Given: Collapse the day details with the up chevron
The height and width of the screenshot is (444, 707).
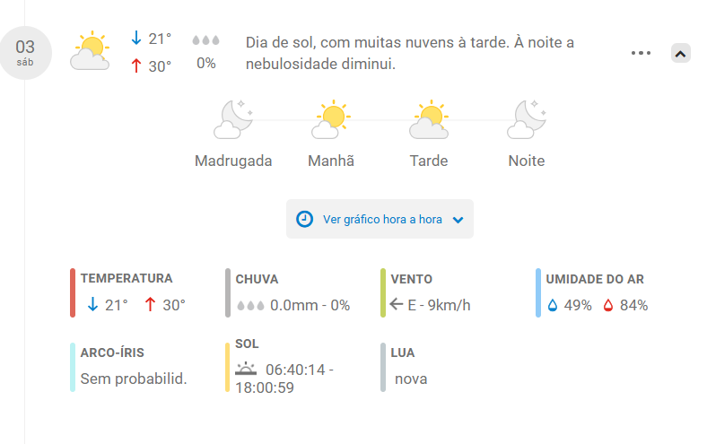Looking at the screenshot, I should tap(680, 54).
